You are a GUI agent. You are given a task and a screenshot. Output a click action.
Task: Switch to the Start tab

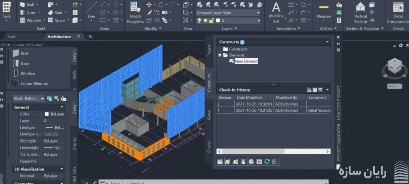12,37
